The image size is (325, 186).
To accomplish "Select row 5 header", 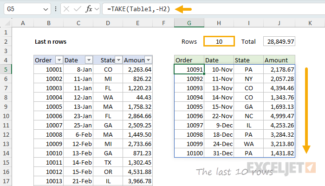I will pyautogui.click(x=6, y=70).
